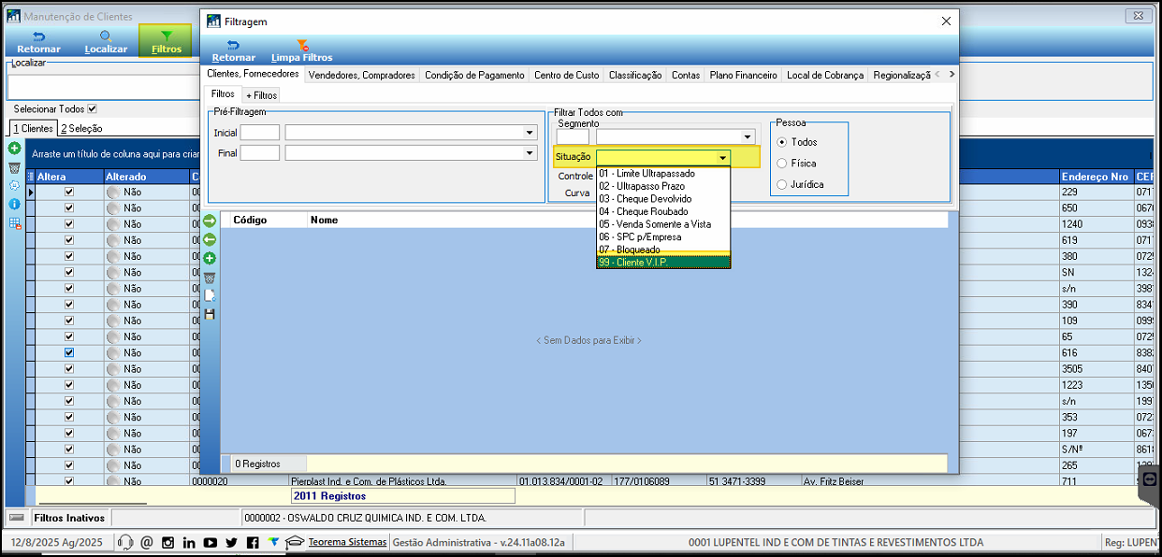
Task: Click floppy save icon in Filtragem dialog
Action: [x=210, y=314]
